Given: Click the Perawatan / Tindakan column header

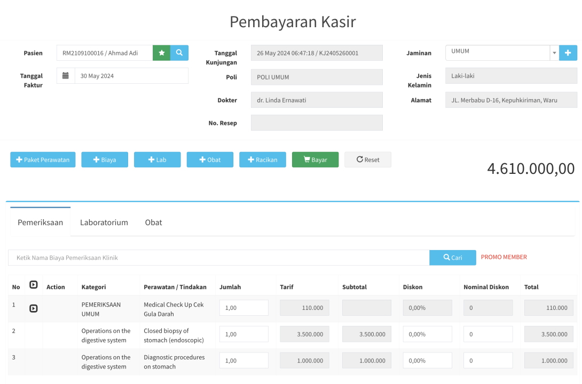Looking at the screenshot, I should [175, 287].
